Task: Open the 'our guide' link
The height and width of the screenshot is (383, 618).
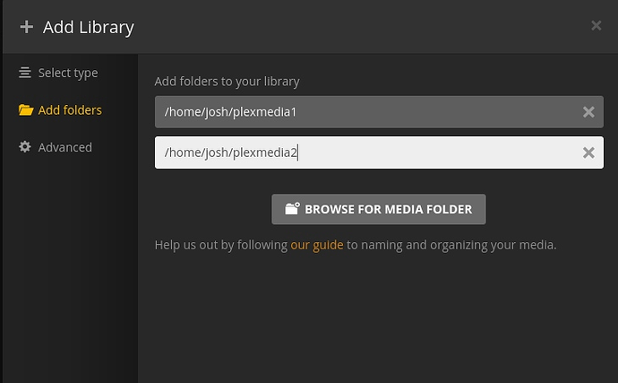Action: 317,245
